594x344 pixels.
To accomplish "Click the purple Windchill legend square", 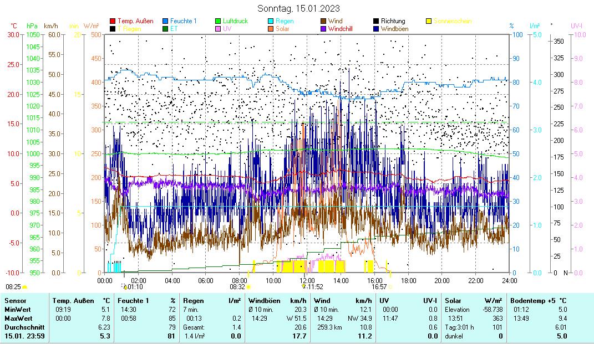I will pyautogui.click(x=323, y=28).
